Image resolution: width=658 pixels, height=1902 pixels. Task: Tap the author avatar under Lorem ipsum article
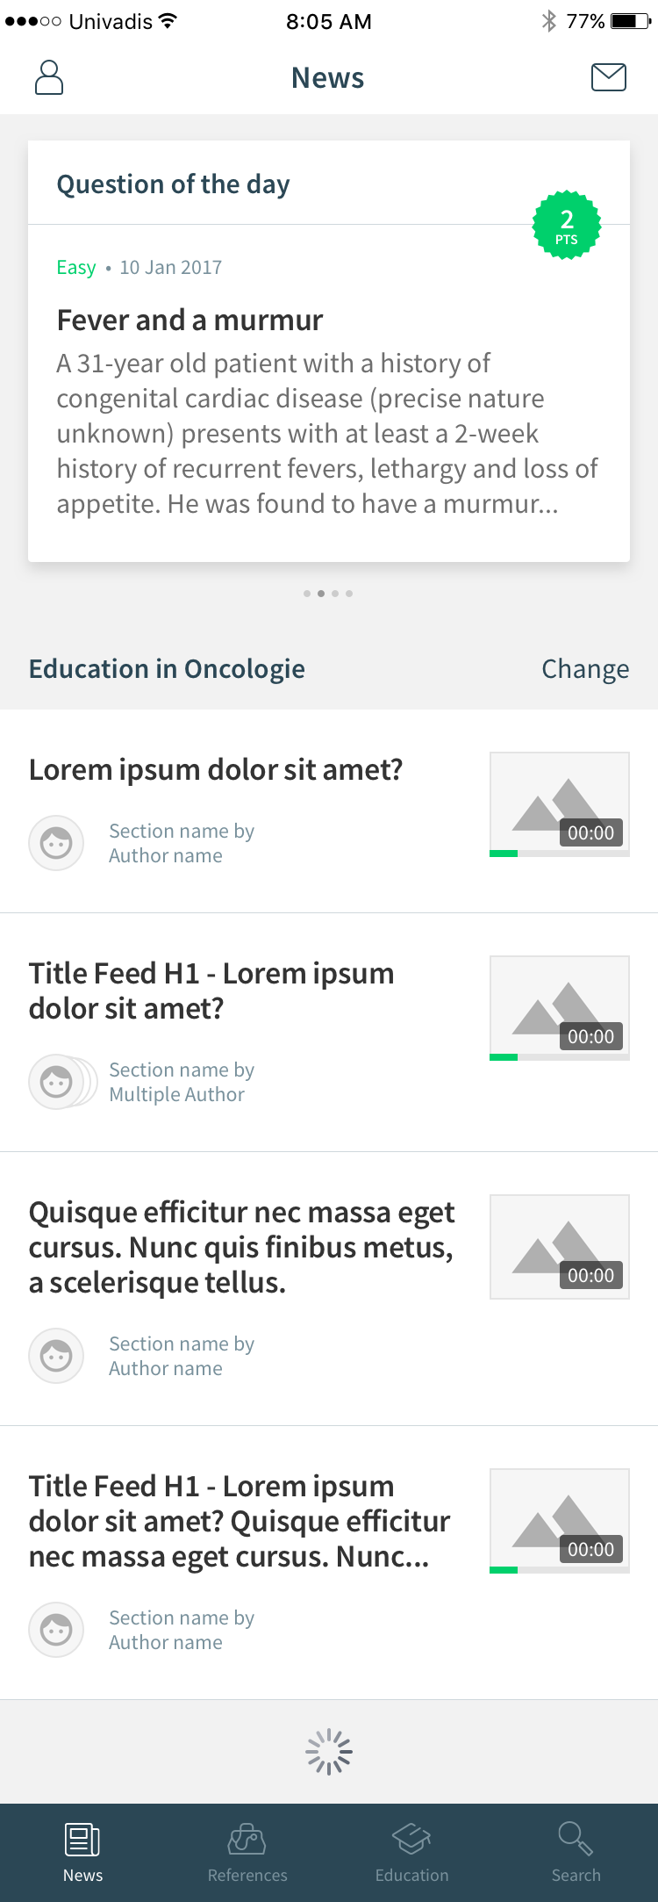tap(56, 843)
